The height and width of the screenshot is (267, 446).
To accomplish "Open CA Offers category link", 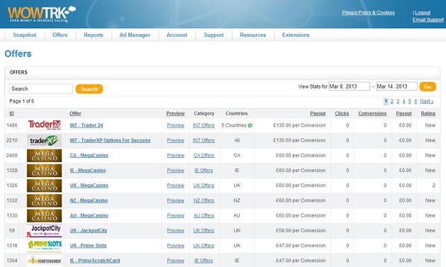I will click(x=204, y=155).
